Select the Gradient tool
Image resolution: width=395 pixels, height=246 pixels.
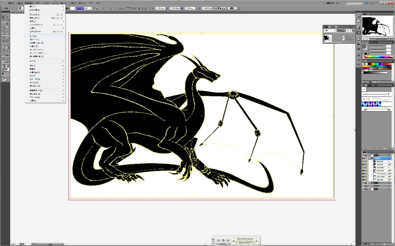tap(7, 48)
